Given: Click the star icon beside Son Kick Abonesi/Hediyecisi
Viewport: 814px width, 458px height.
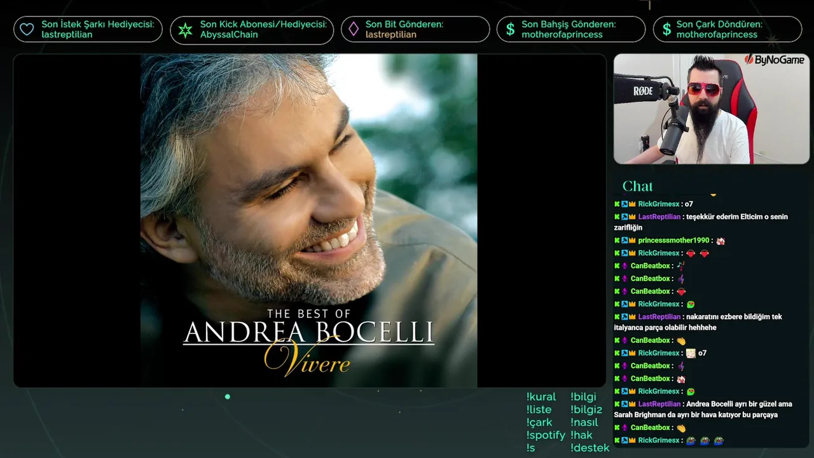Looking at the screenshot, I should point(185,30).
